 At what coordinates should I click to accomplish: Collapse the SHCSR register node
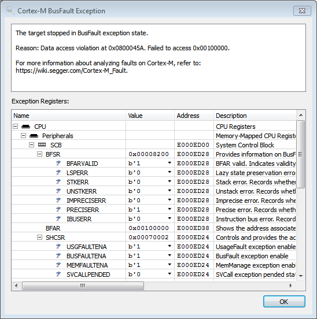click(39, 237)
